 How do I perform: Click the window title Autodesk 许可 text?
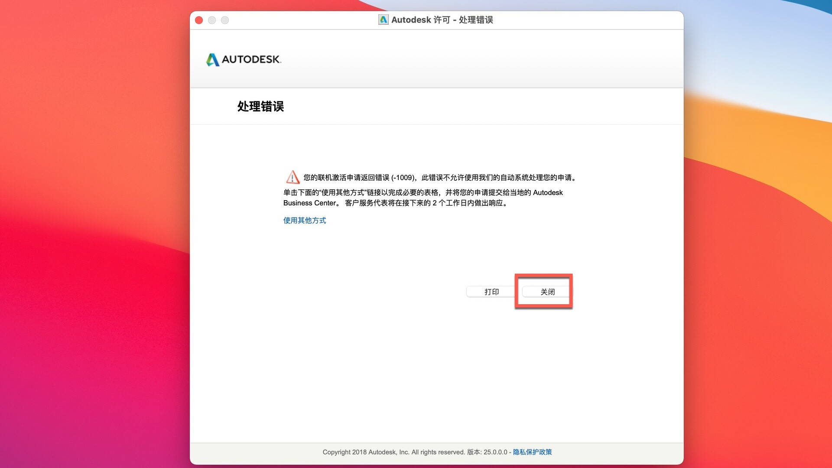pyautogui.click(x=420, y=20)
